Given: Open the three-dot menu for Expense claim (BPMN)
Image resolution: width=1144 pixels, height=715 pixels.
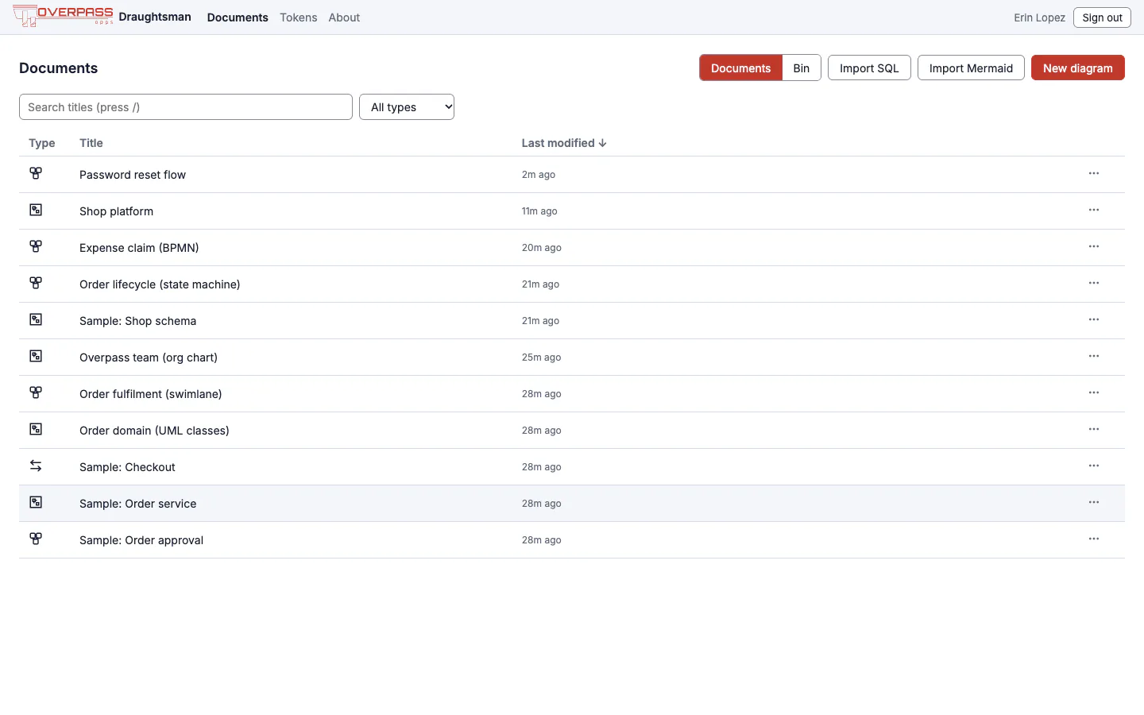Looking at the screenshot, I should coord(1094,246).
